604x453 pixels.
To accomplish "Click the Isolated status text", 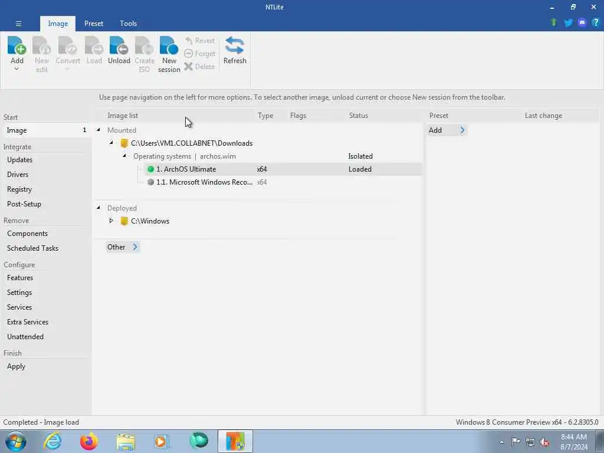I will tap(360, 156).
